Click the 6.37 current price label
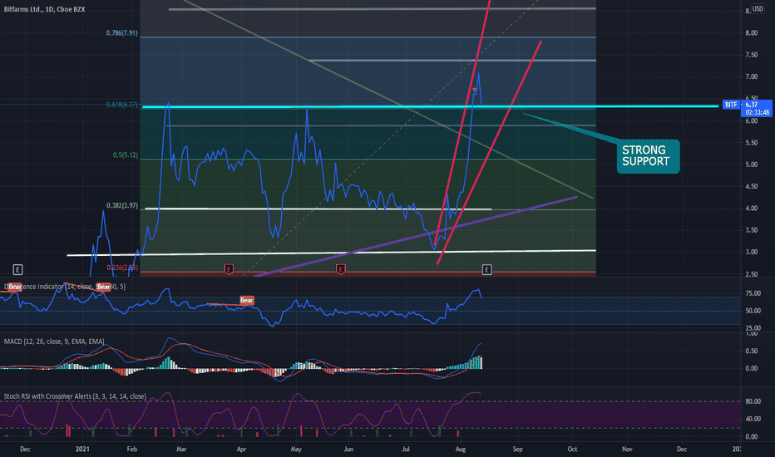This screenshot has height=457, width=775. [758, 108]
